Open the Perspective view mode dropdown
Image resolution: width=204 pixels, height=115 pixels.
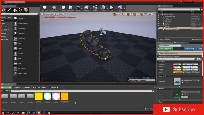[x=48, y=14]
